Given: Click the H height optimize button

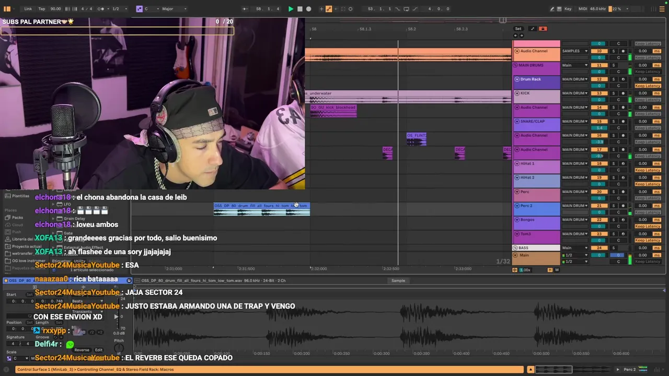Looking at the screenshot, I should coord(550,270).
